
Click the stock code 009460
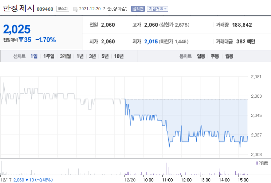45,9
